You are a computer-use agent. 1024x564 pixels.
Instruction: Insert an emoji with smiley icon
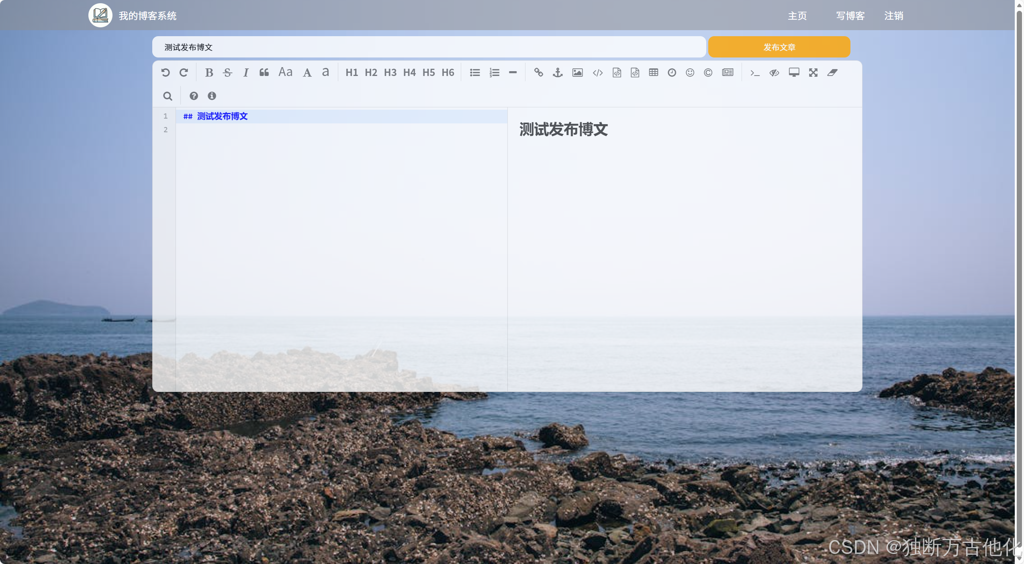click(690, 72)
